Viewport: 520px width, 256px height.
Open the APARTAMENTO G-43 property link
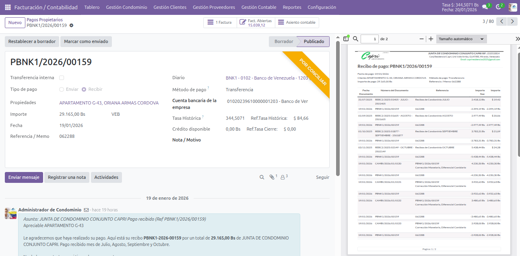click(109, 103)
